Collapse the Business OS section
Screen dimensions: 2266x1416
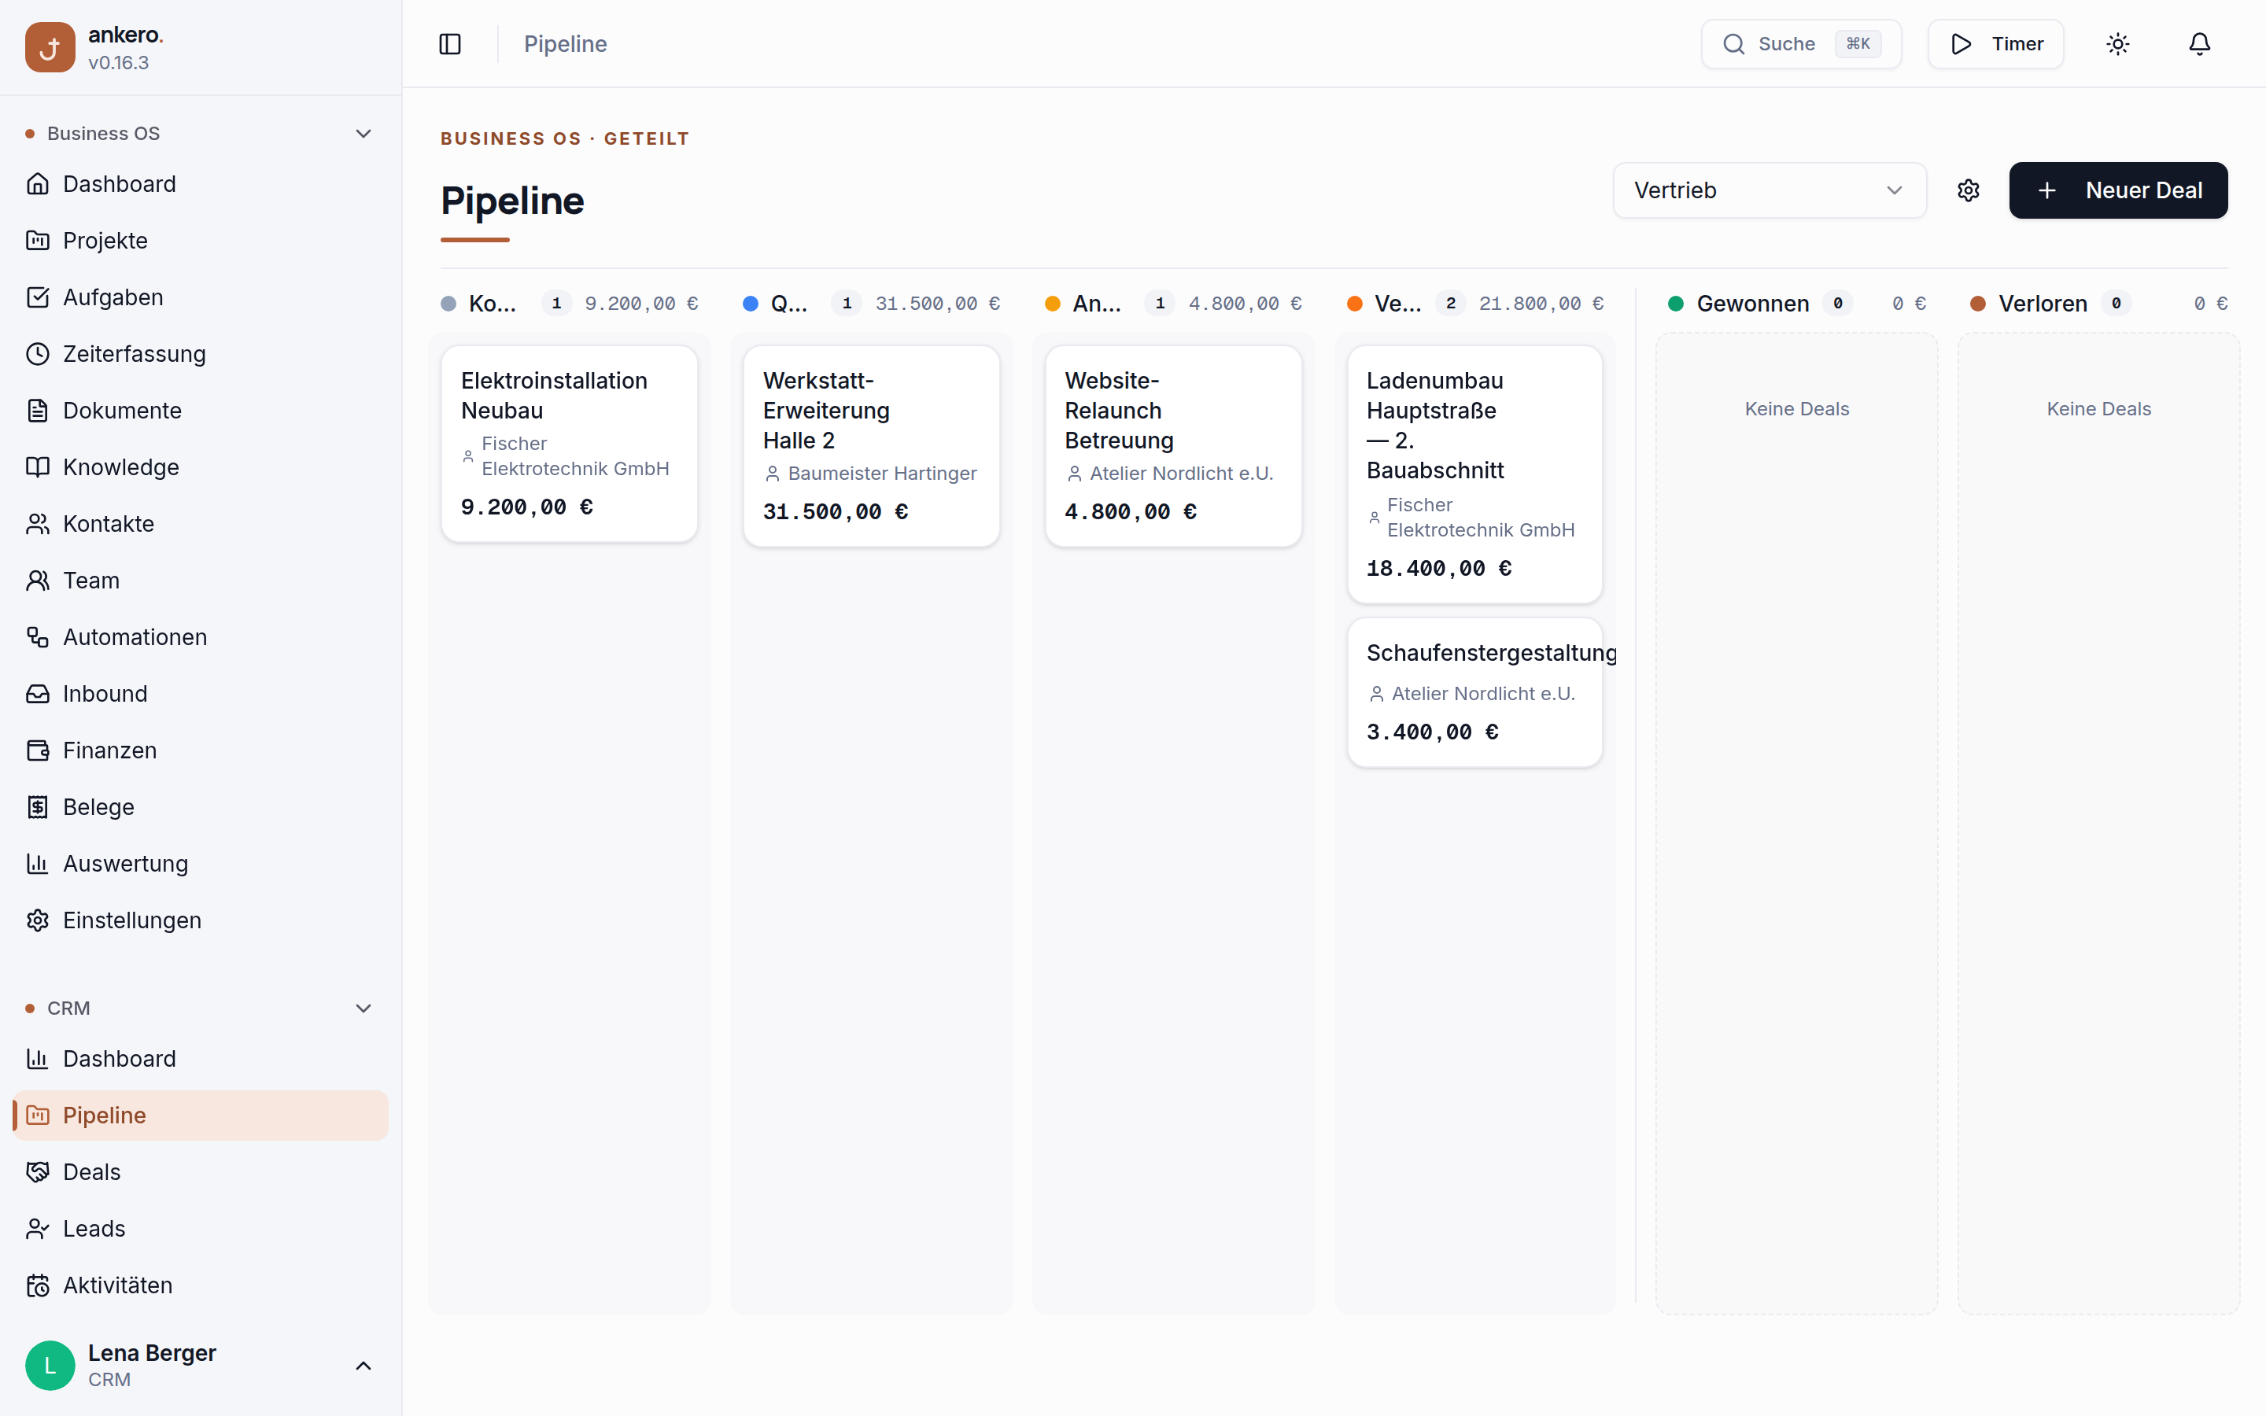coord(364,133)
